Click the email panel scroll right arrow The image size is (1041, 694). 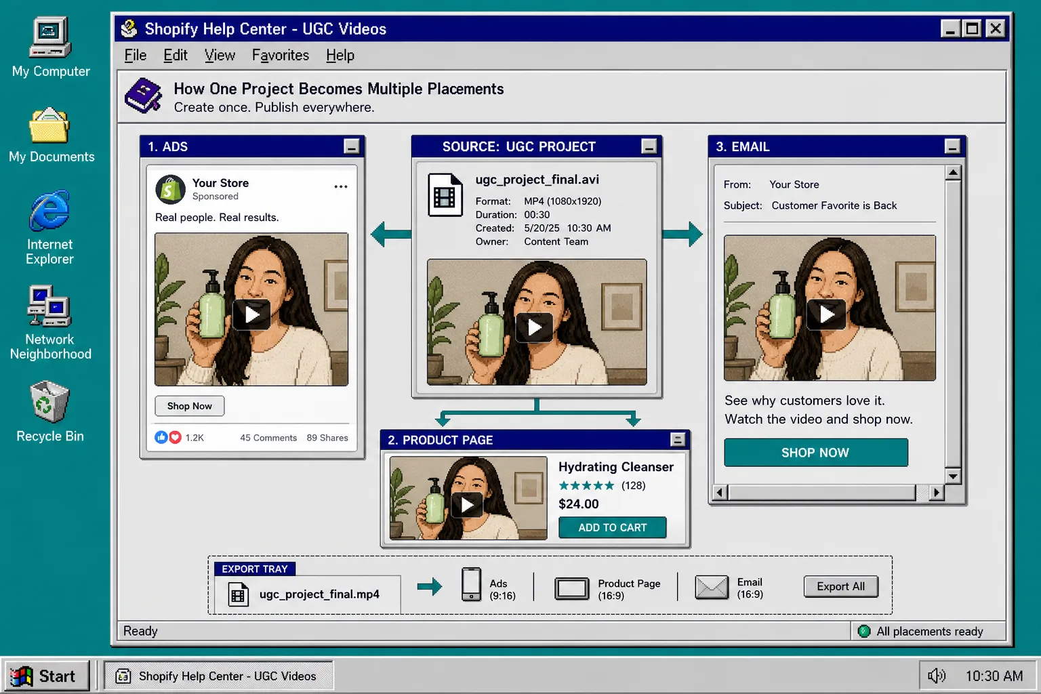[937, 493]
